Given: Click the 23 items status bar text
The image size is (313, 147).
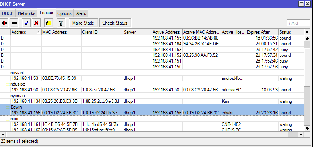Looking at the screenshot, I should pos(19,141).
